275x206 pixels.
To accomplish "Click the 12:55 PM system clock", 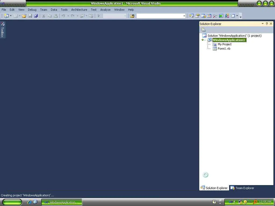I will click(x=265, y=202).
